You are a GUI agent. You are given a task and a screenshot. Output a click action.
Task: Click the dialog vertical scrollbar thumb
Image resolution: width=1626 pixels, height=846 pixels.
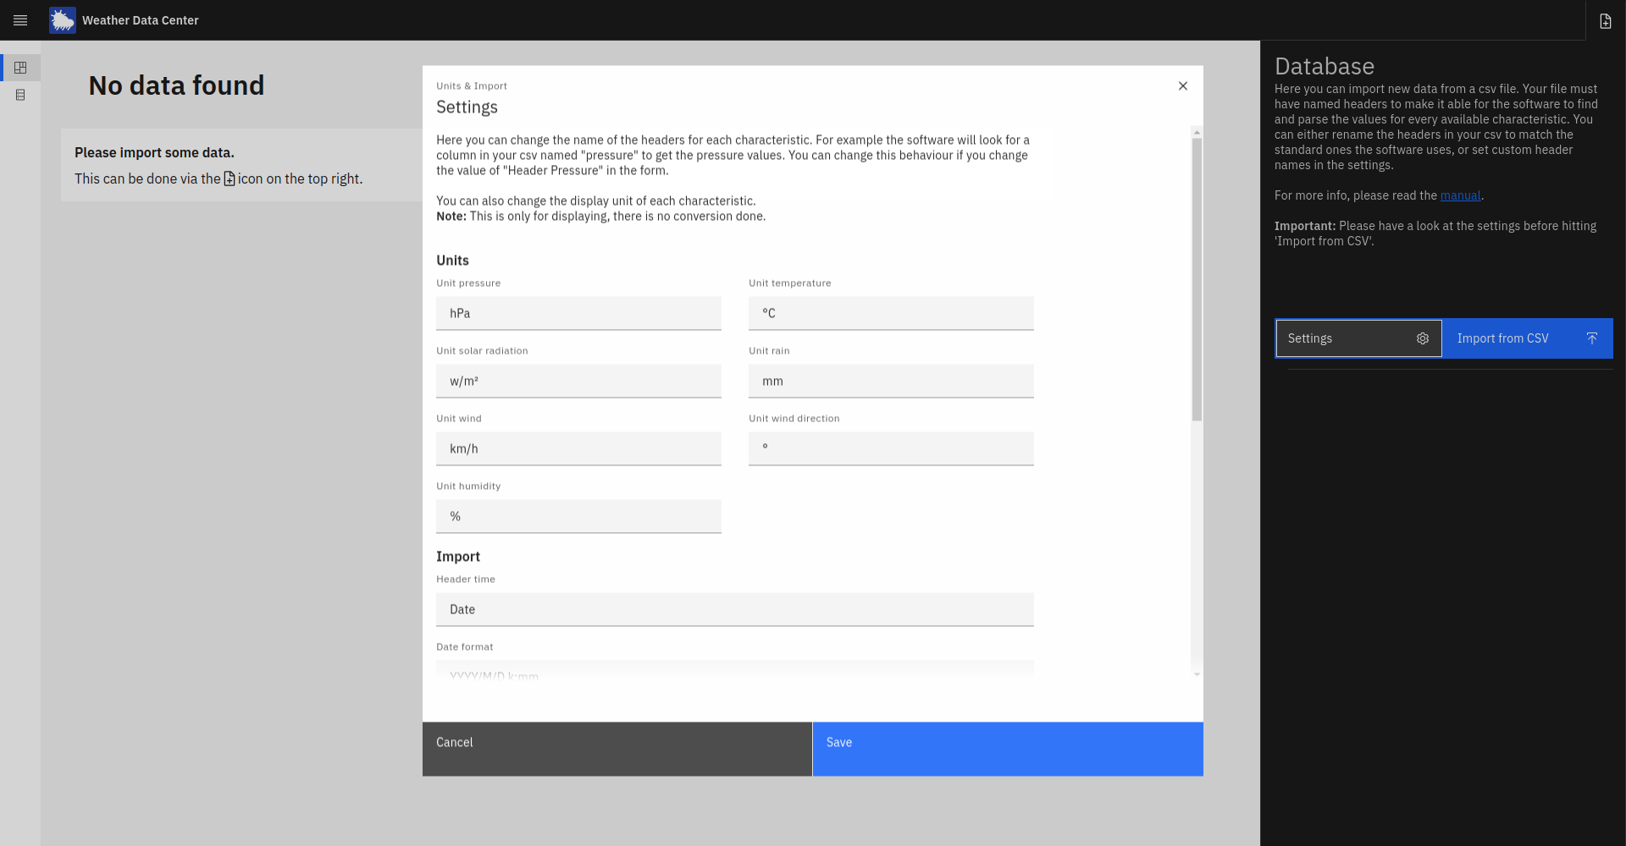pyautogui.click(x=1197, y=279)
